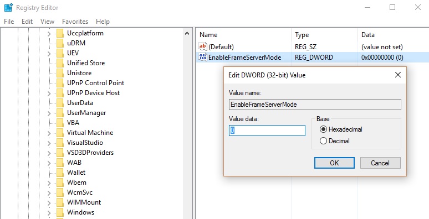Click the VisualStudio folder icon

60,143
